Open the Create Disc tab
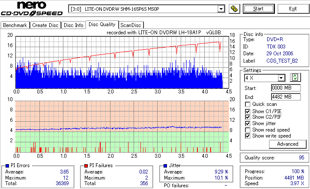This screenshot has height=189, width=310. pyautogui.click(x=45, y=25)
